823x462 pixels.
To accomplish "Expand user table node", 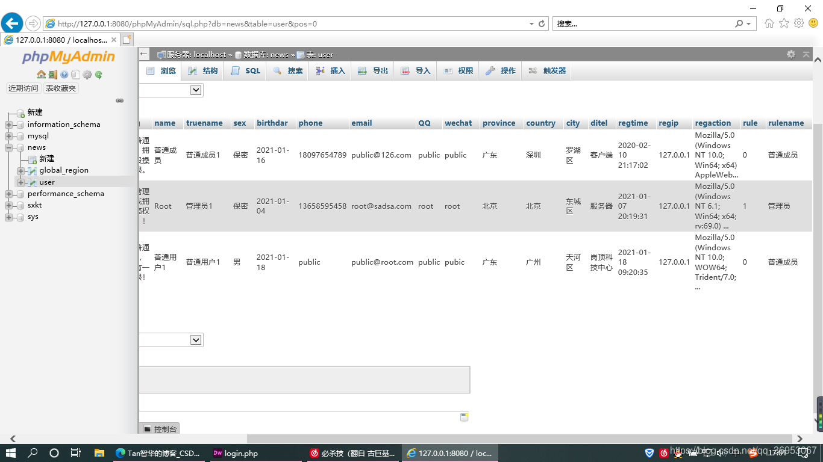I will [20, 182].
